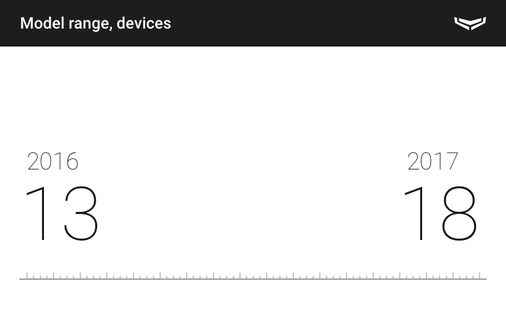Select the 2017 year label

click(x=433, y=161)
